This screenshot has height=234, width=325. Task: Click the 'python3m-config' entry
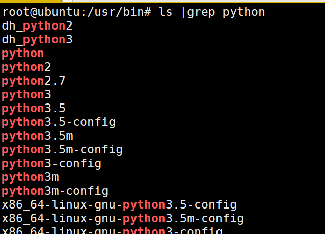pyautogui.click(x=55, y=192)
